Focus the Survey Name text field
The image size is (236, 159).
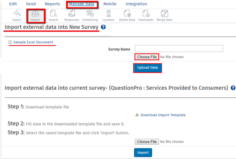(179, 48)
